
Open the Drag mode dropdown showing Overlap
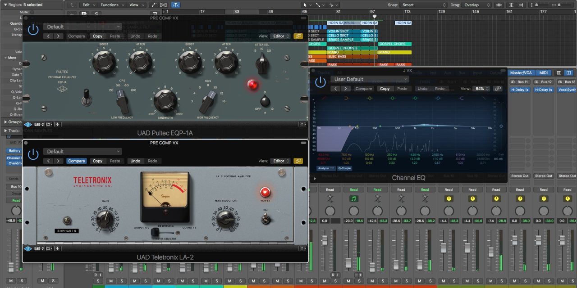477,5
